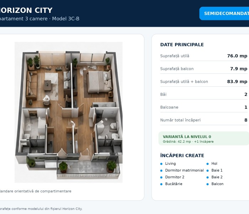
Task: Click the blue bullet beside Hol
Action: coord(207,164)
